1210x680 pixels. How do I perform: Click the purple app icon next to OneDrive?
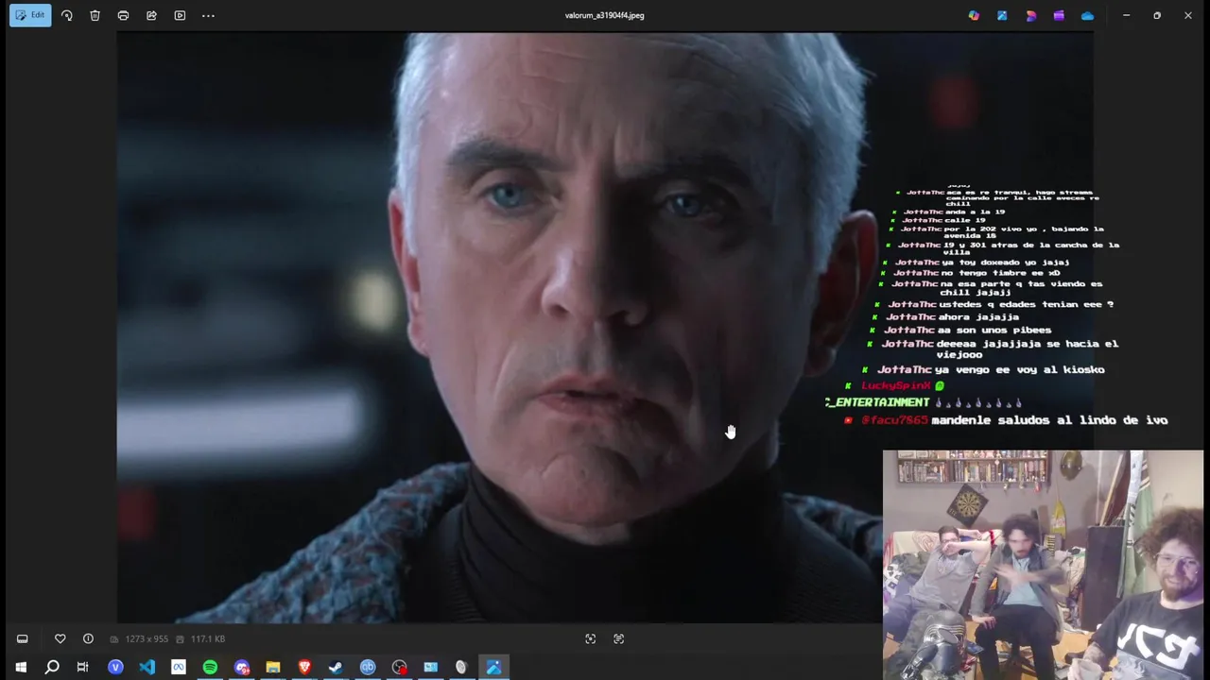[x=1059, y=15]
